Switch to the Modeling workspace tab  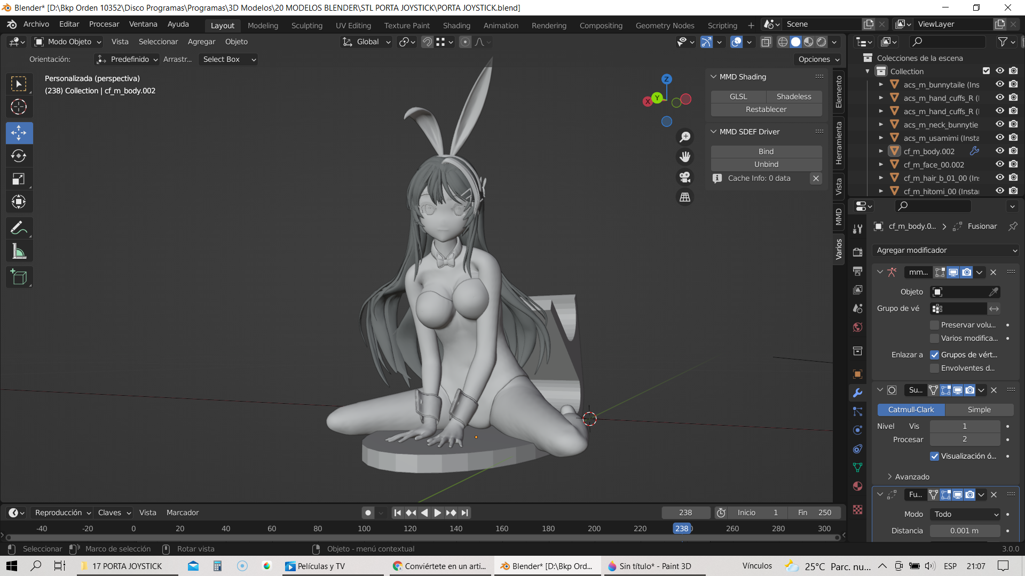pyautogui.click(x=263, y=26)
